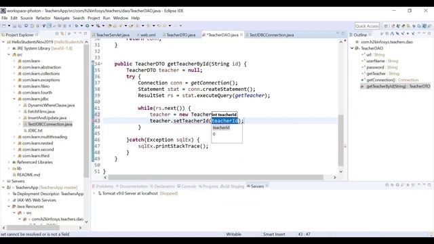Image resolution: width=434 pixels, height=244 pixels.
Task: Click the New file toolbar icon
Action: pyautogui.click(x=4, y=26)
